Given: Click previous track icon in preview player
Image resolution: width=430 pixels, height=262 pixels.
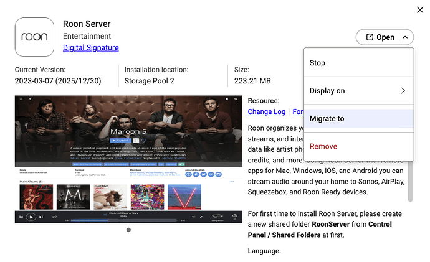Looking at the screenshot, I should [x=21, y=217].
